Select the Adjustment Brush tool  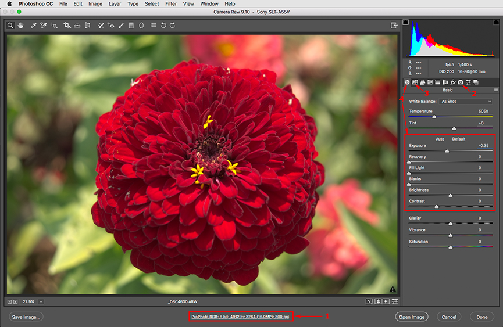click(x=121, y=26)
